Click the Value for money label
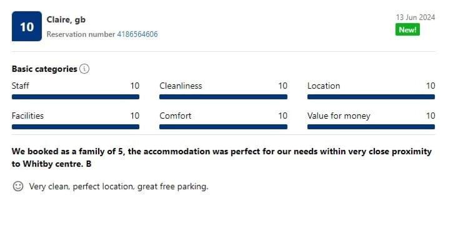468x238 pixels. 339,116
